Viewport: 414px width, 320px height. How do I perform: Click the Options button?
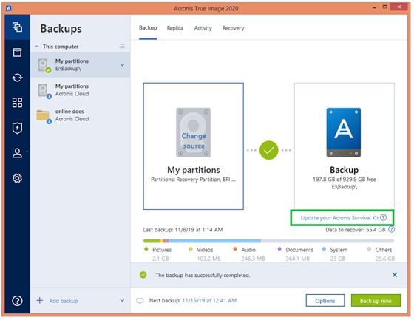[325, 301]
